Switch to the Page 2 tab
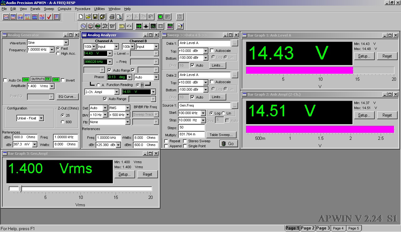Screen dimensions: 401x232 [x=307, y=228]
